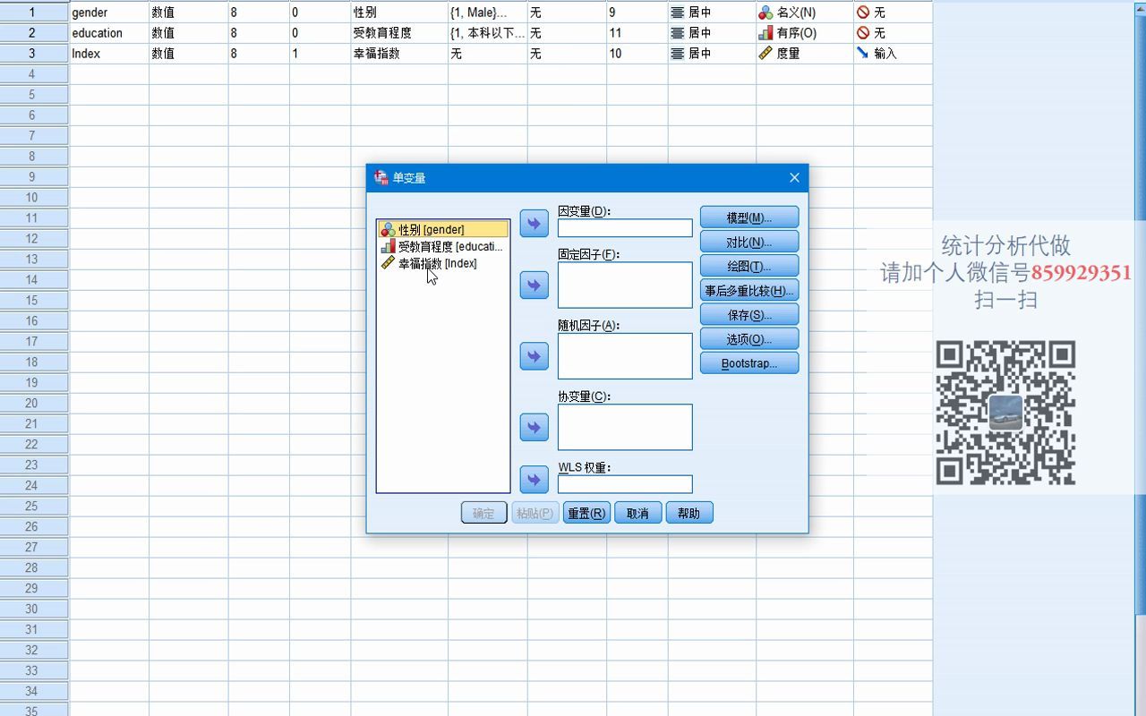The height and width of the screenshot is (716, 1146).
Task: Click the role 无 icon in education row
Action: coord(863,33)
